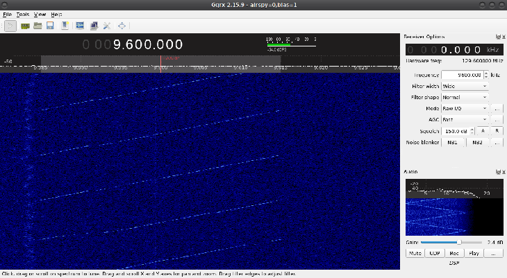The image size is (507, 278).
Task: Open remote control settings tools icon
Action: pos(106,26)
